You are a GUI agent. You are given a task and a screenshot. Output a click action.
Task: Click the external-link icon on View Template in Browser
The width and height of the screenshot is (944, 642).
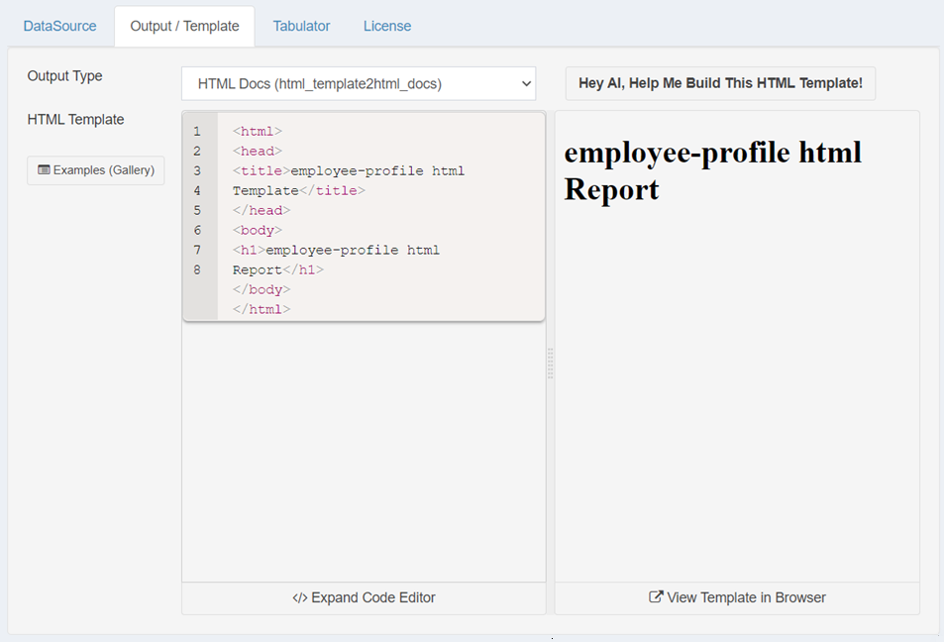click(x=655, y=597)
